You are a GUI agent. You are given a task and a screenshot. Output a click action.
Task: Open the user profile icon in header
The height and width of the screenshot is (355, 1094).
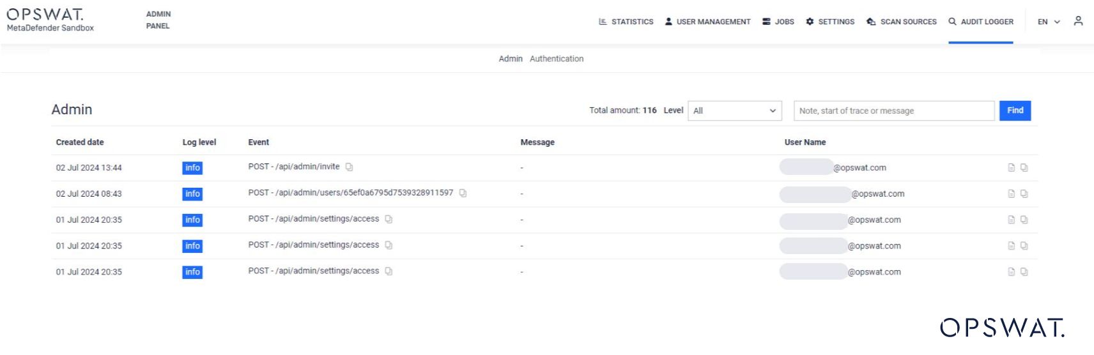(x=1078, y=21)
